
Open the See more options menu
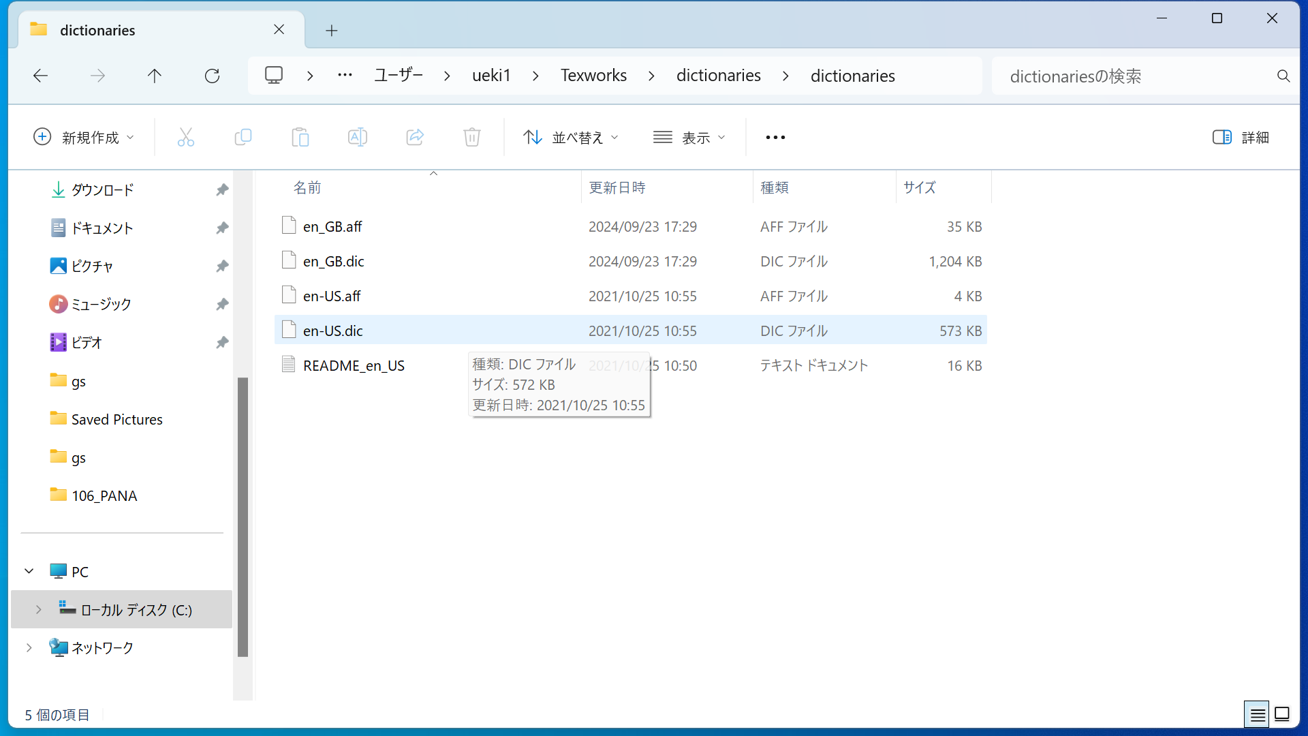coord(775,137)
